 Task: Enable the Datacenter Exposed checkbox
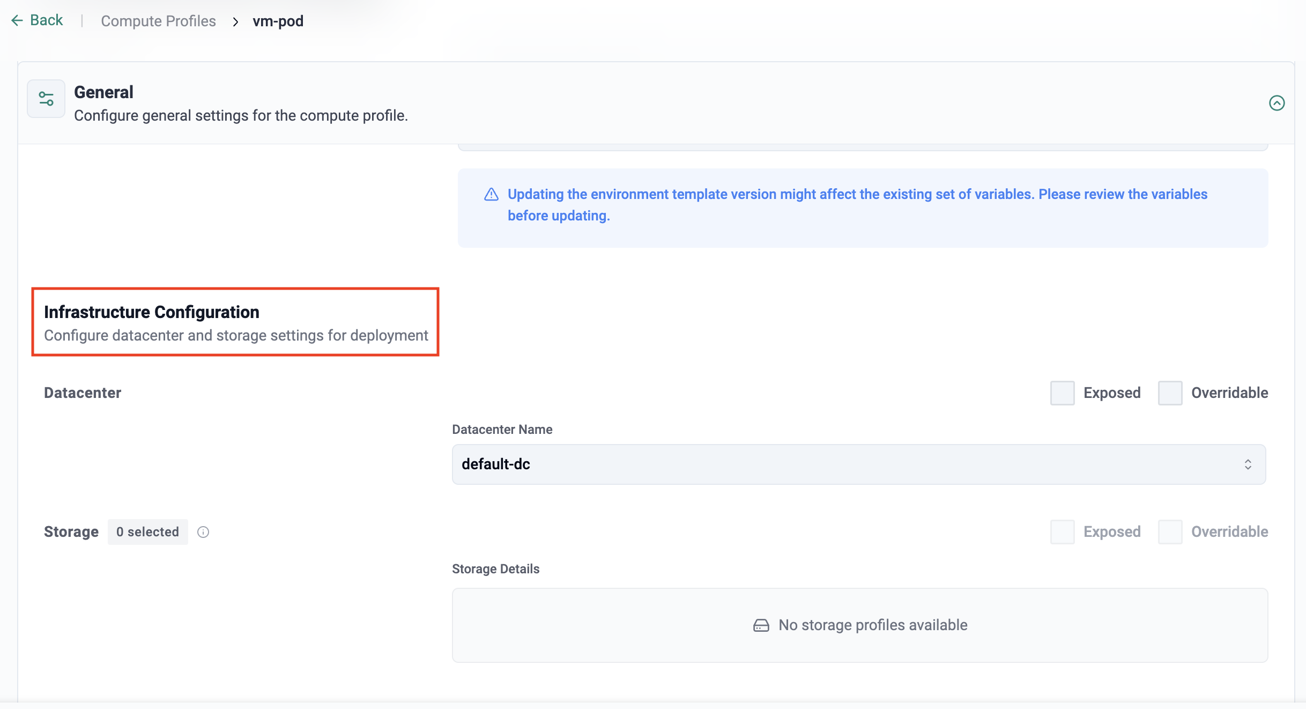pos(1062,393)
